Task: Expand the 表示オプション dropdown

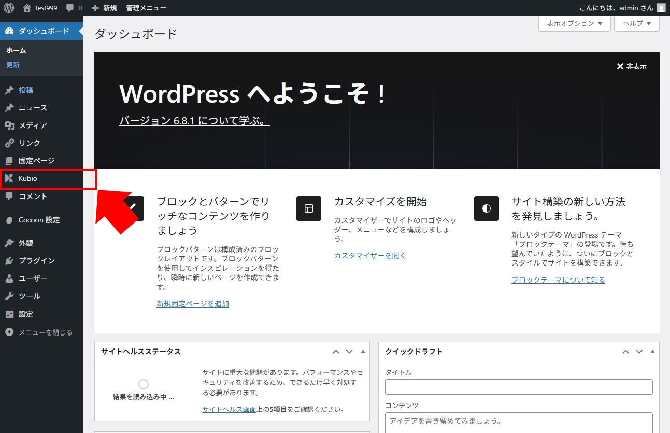Action: pos(575,23)
